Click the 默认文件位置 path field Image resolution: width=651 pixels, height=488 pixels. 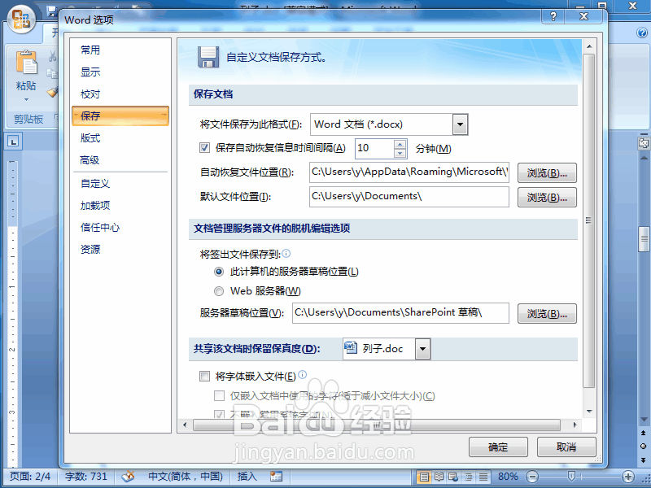pyautogui.click(x=409, y=197)
